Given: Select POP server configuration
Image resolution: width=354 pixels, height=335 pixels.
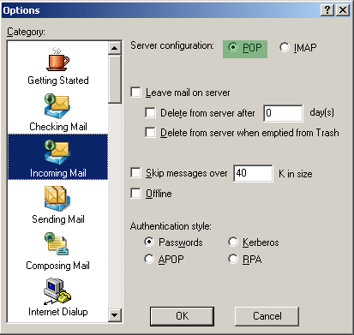Looking at the screenshot, I should click(x=233, y=47).
